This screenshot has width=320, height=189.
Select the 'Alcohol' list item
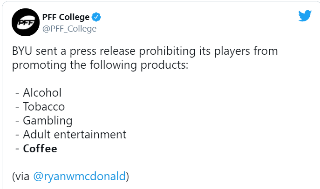38,93
